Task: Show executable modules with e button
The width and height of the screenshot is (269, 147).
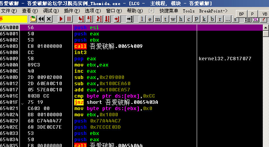Action: coord(150,19)
